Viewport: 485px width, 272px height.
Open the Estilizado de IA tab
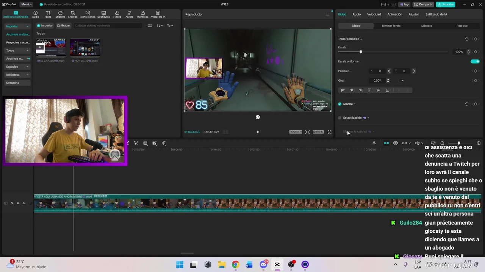click(436, 14)
